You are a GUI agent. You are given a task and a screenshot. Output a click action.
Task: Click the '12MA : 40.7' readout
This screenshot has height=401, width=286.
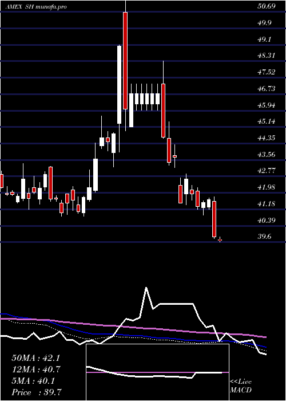click(x=35, y=369)
